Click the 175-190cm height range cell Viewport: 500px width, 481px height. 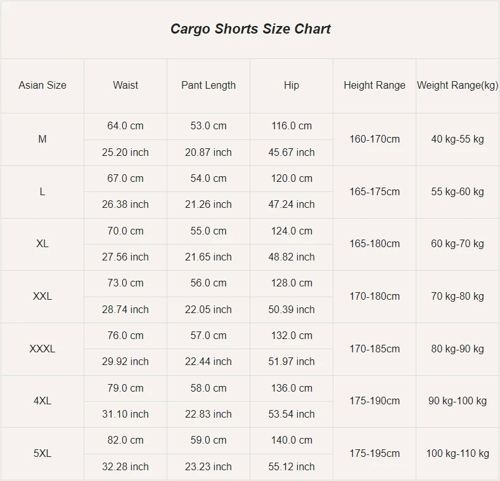click(375, 401)
